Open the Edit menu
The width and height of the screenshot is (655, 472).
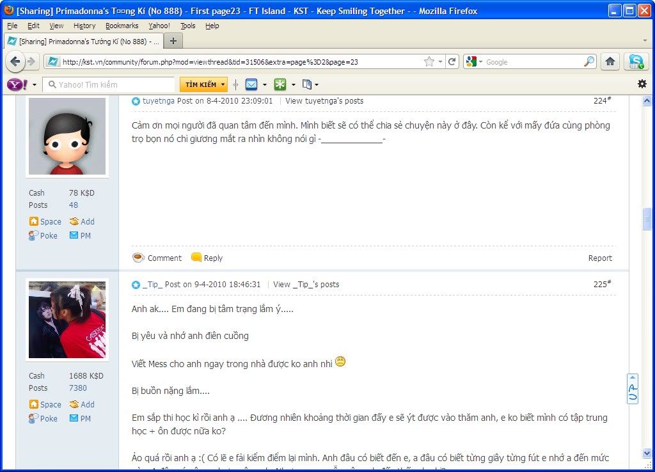tap(33, 26)
